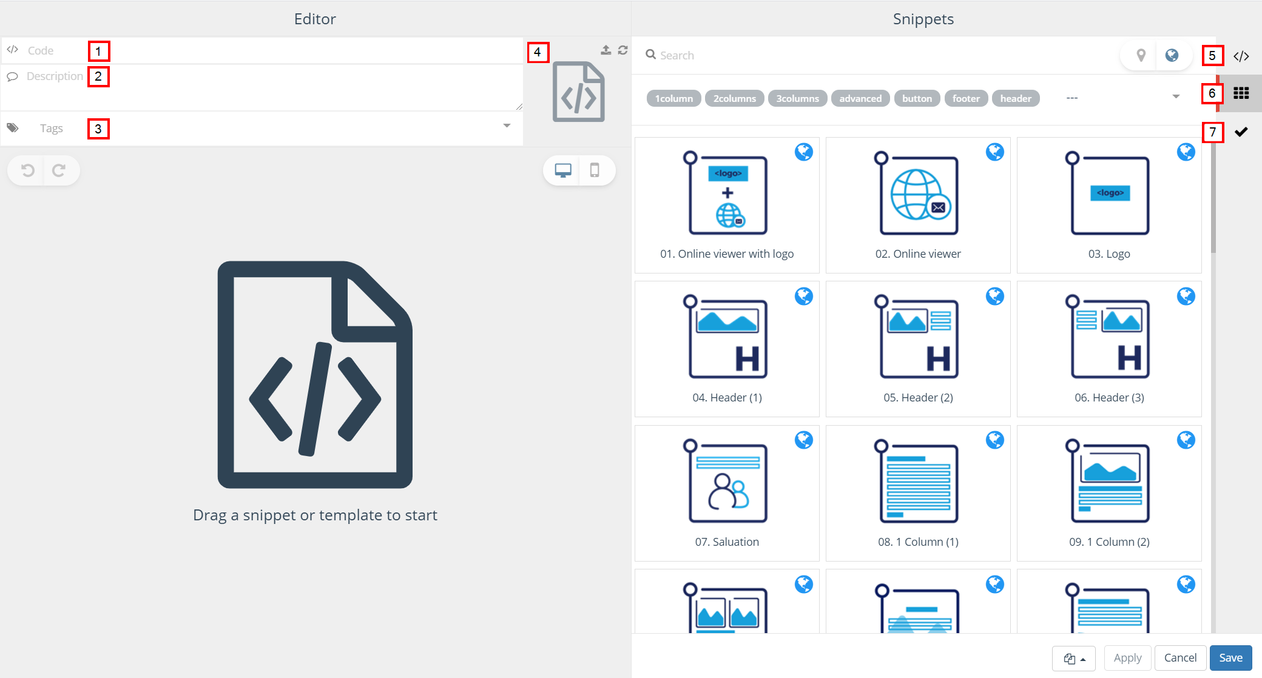
Task: Click the snippets list scrollbar
Action: pyautogui.click(x=1213, y=194)
